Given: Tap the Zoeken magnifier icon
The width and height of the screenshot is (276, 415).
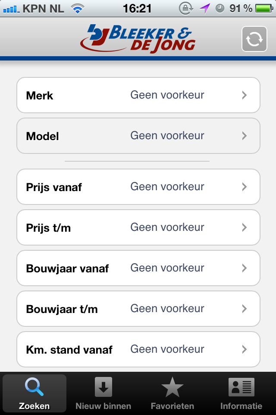Looking at the screenshot, I should (x=34, y=387).
